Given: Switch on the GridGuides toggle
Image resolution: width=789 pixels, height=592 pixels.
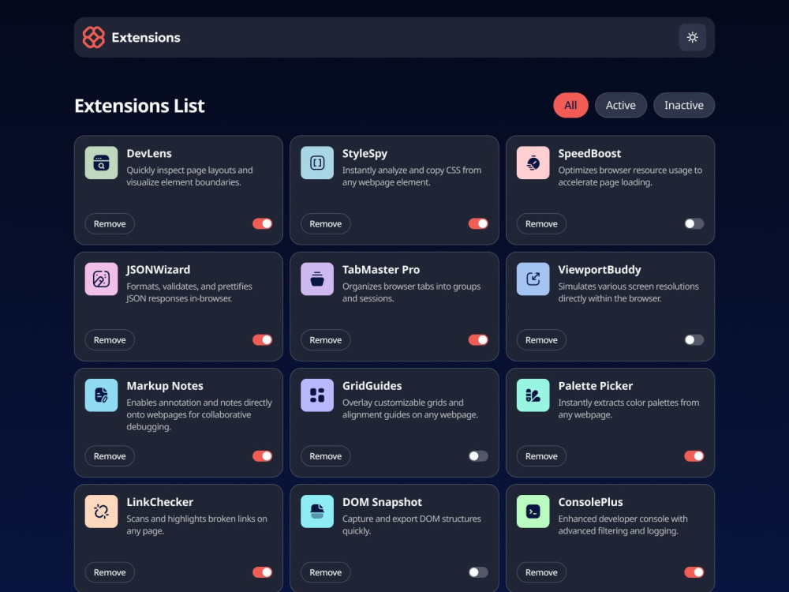Looking at the screenshot, I should click(x=478, y=456).
